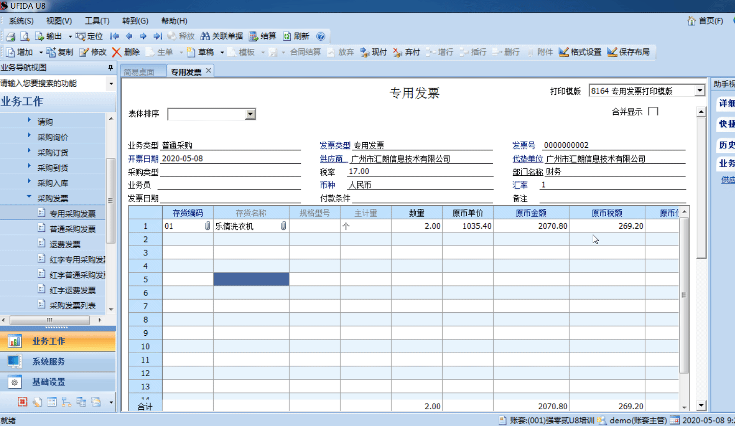Screen dimensions: 735x426
Task: Open the dropdown arrow next to 草稿
Action: [x=222, y=52]
